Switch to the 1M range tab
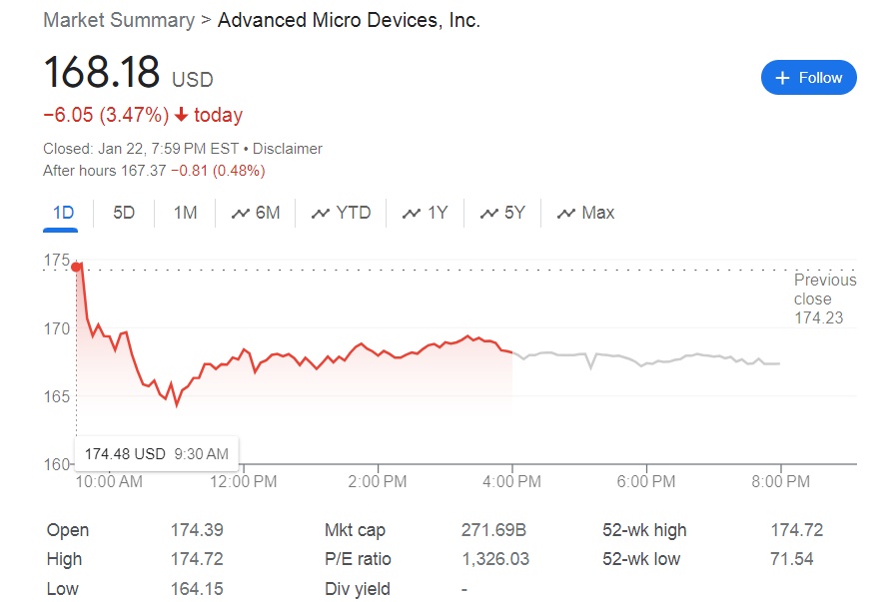The image size is (894, 602). (x=185, y=213)
